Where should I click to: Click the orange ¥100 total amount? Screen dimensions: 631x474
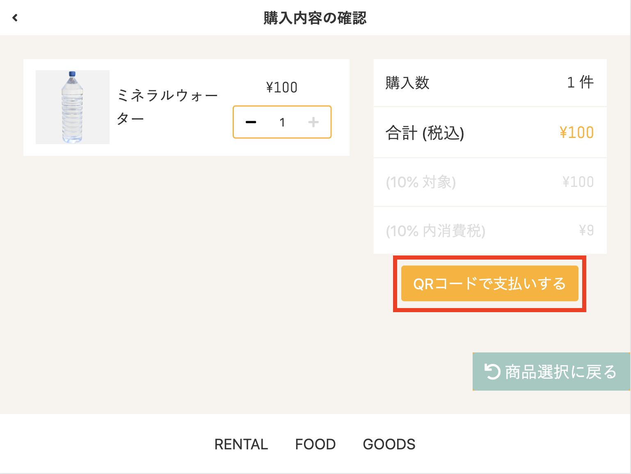[x=576, y=133]
